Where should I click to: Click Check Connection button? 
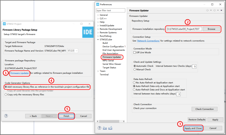(x=204, y=109)
